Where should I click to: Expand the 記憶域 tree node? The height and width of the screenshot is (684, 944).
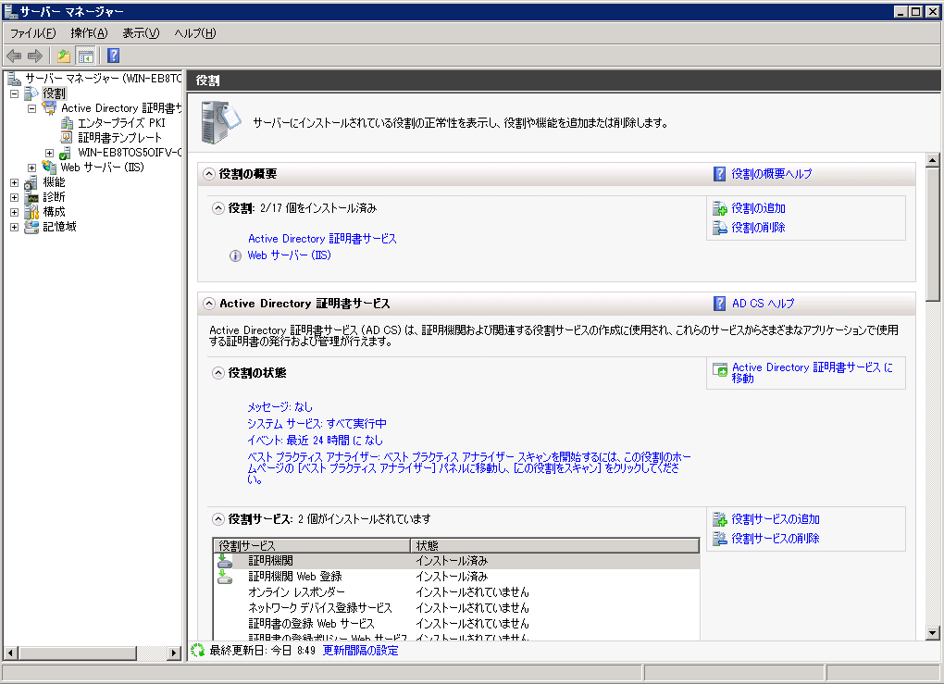15,227
